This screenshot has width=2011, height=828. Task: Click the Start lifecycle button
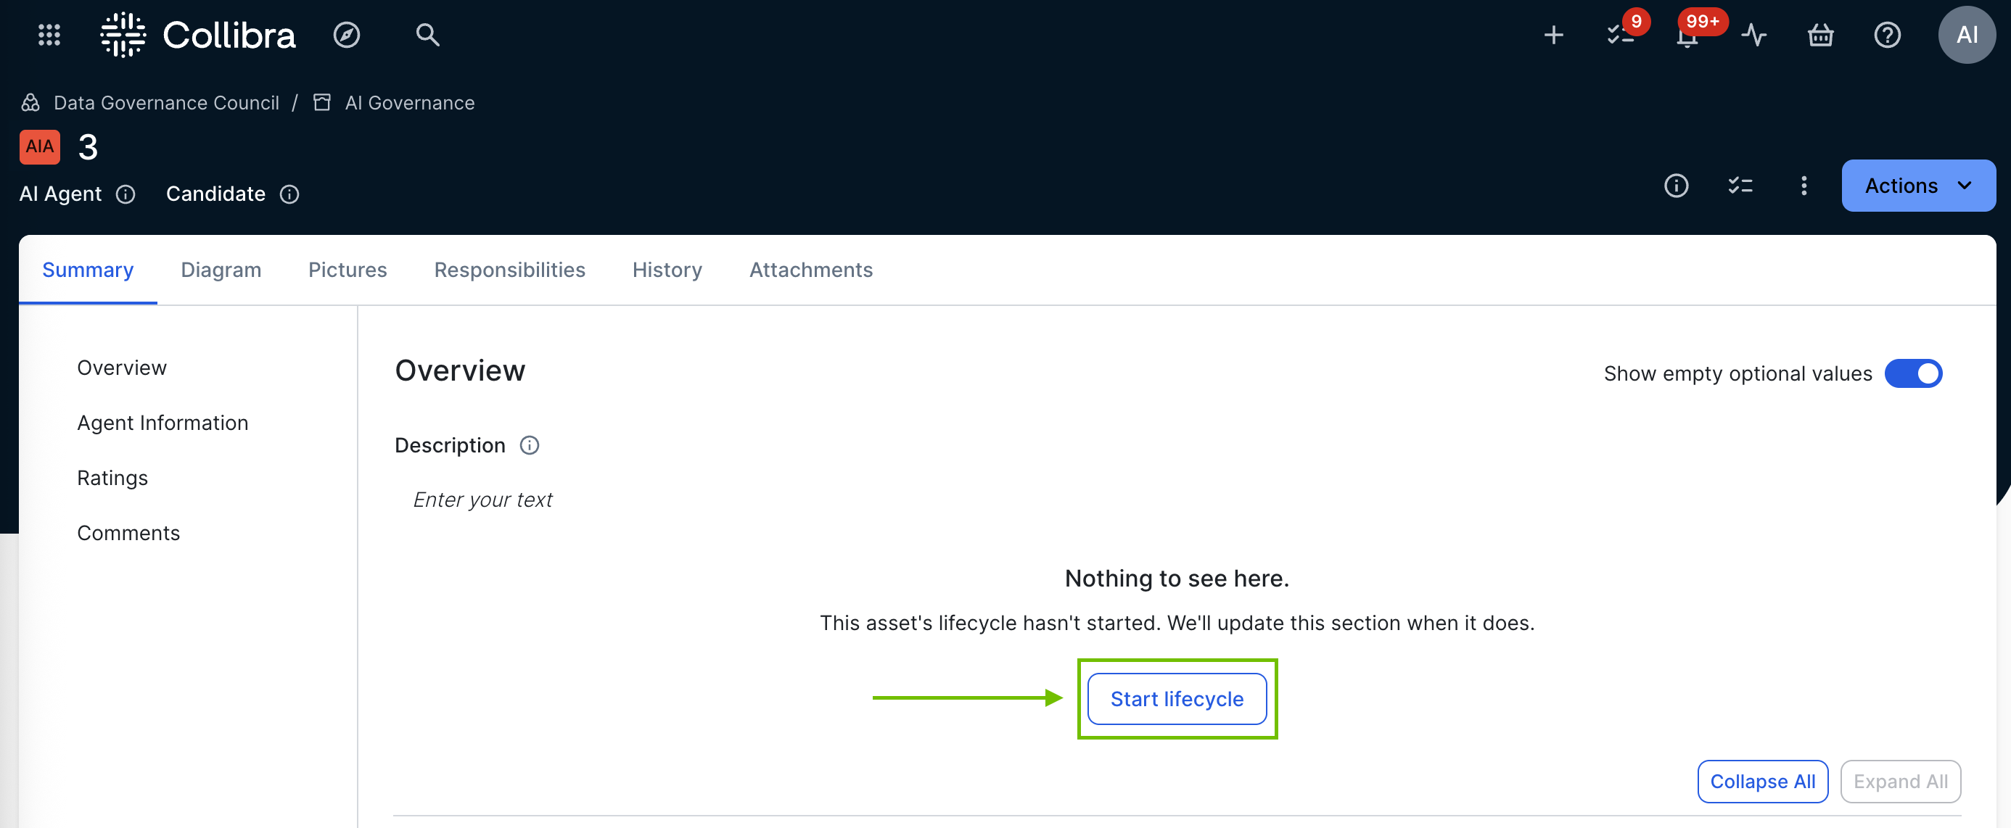click(x=1177, y=699)
